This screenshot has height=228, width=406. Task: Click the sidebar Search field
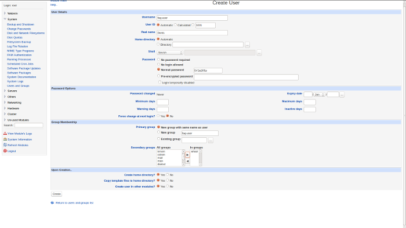(x=29, y=125)
